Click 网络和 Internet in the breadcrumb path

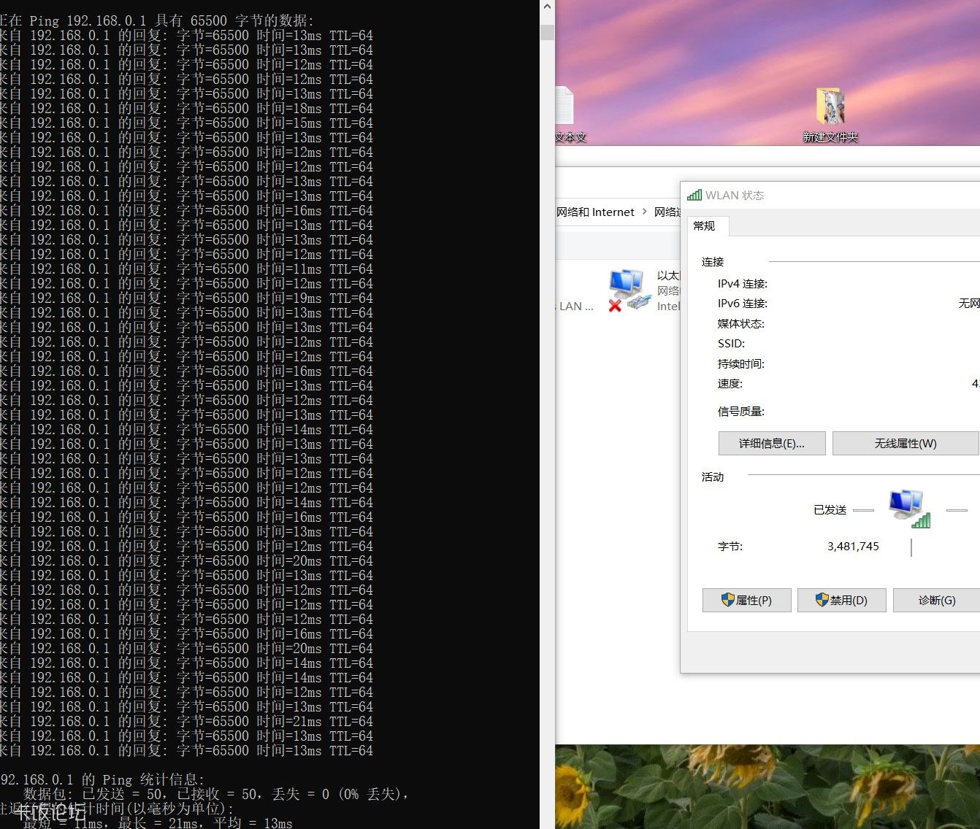pyautogui.click(x=595, y=212)
